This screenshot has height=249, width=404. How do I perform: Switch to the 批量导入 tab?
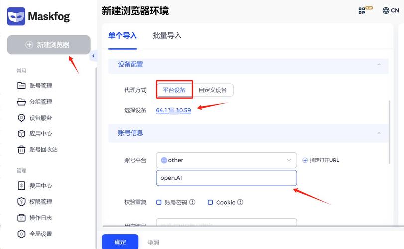point(167,35)
